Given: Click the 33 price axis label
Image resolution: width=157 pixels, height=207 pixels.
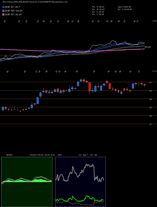Looking at the screenshot, I should pyautogui.click(x=150, y=99).
